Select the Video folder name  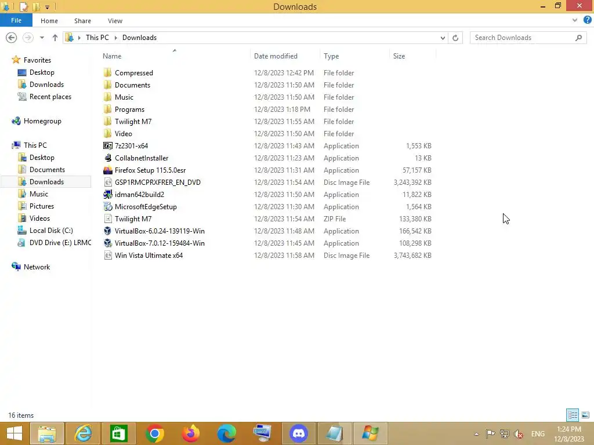coord(124,134)
